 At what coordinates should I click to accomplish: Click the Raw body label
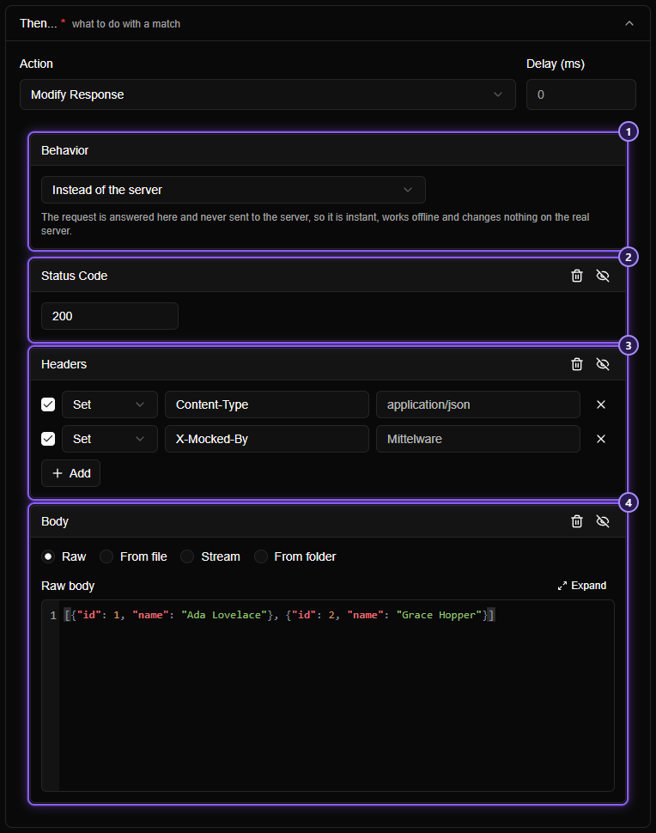coord(68,586)
